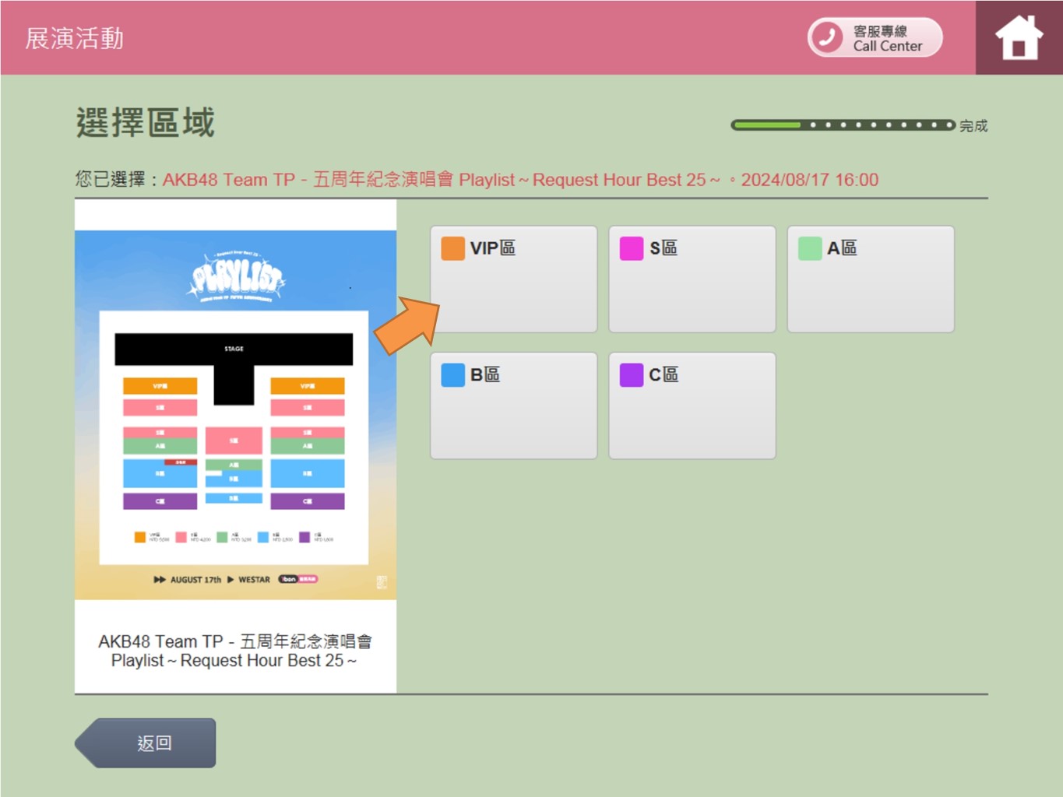Click the blue B區 color swatch
The width and height of the screenshot is (1063, 797).
point(452,375)
